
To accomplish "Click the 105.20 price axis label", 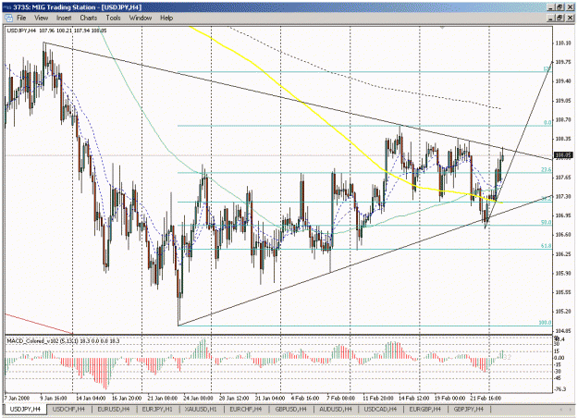I will pos(563,312).
